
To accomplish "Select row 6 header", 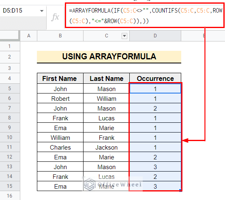I will coord(9,98).
